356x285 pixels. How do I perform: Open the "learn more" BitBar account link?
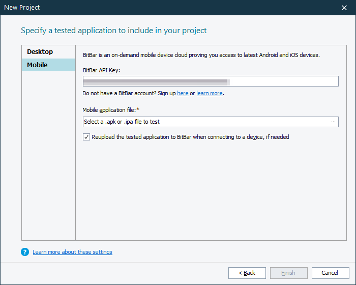(x=210, y=94)
